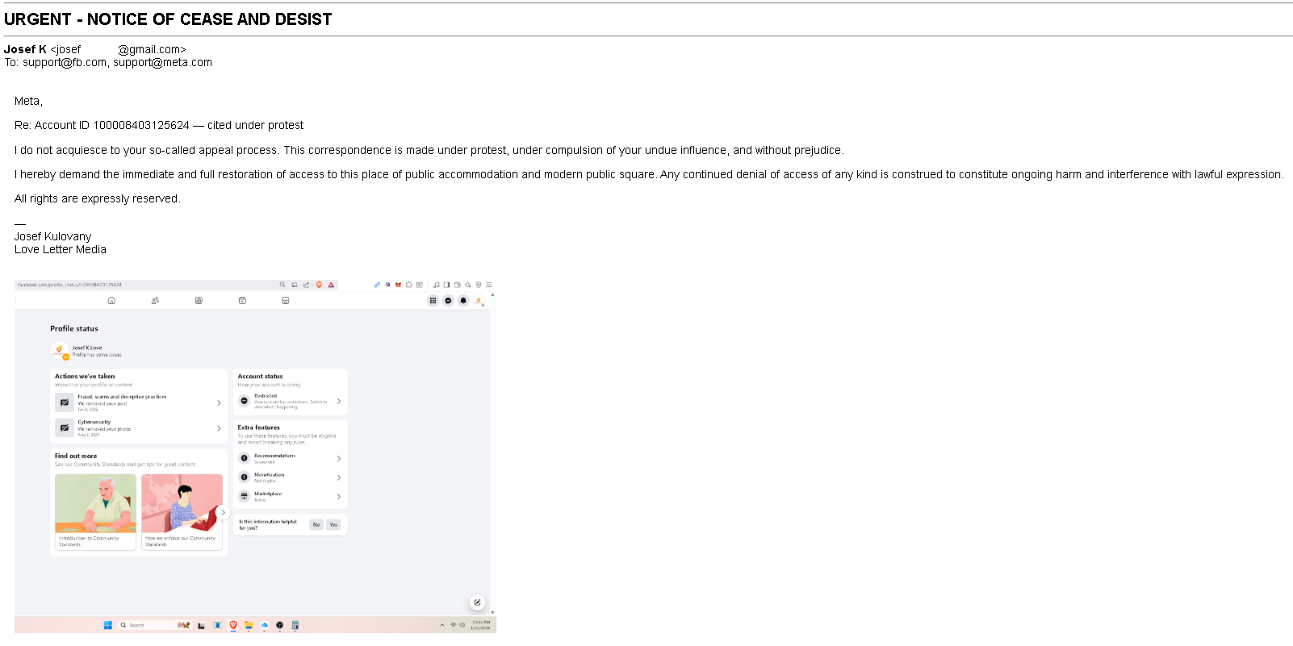Open the Calculator in the taskbar
Image resolution: width=1293 pixels, height=646 pixels.
coord(295,625)
